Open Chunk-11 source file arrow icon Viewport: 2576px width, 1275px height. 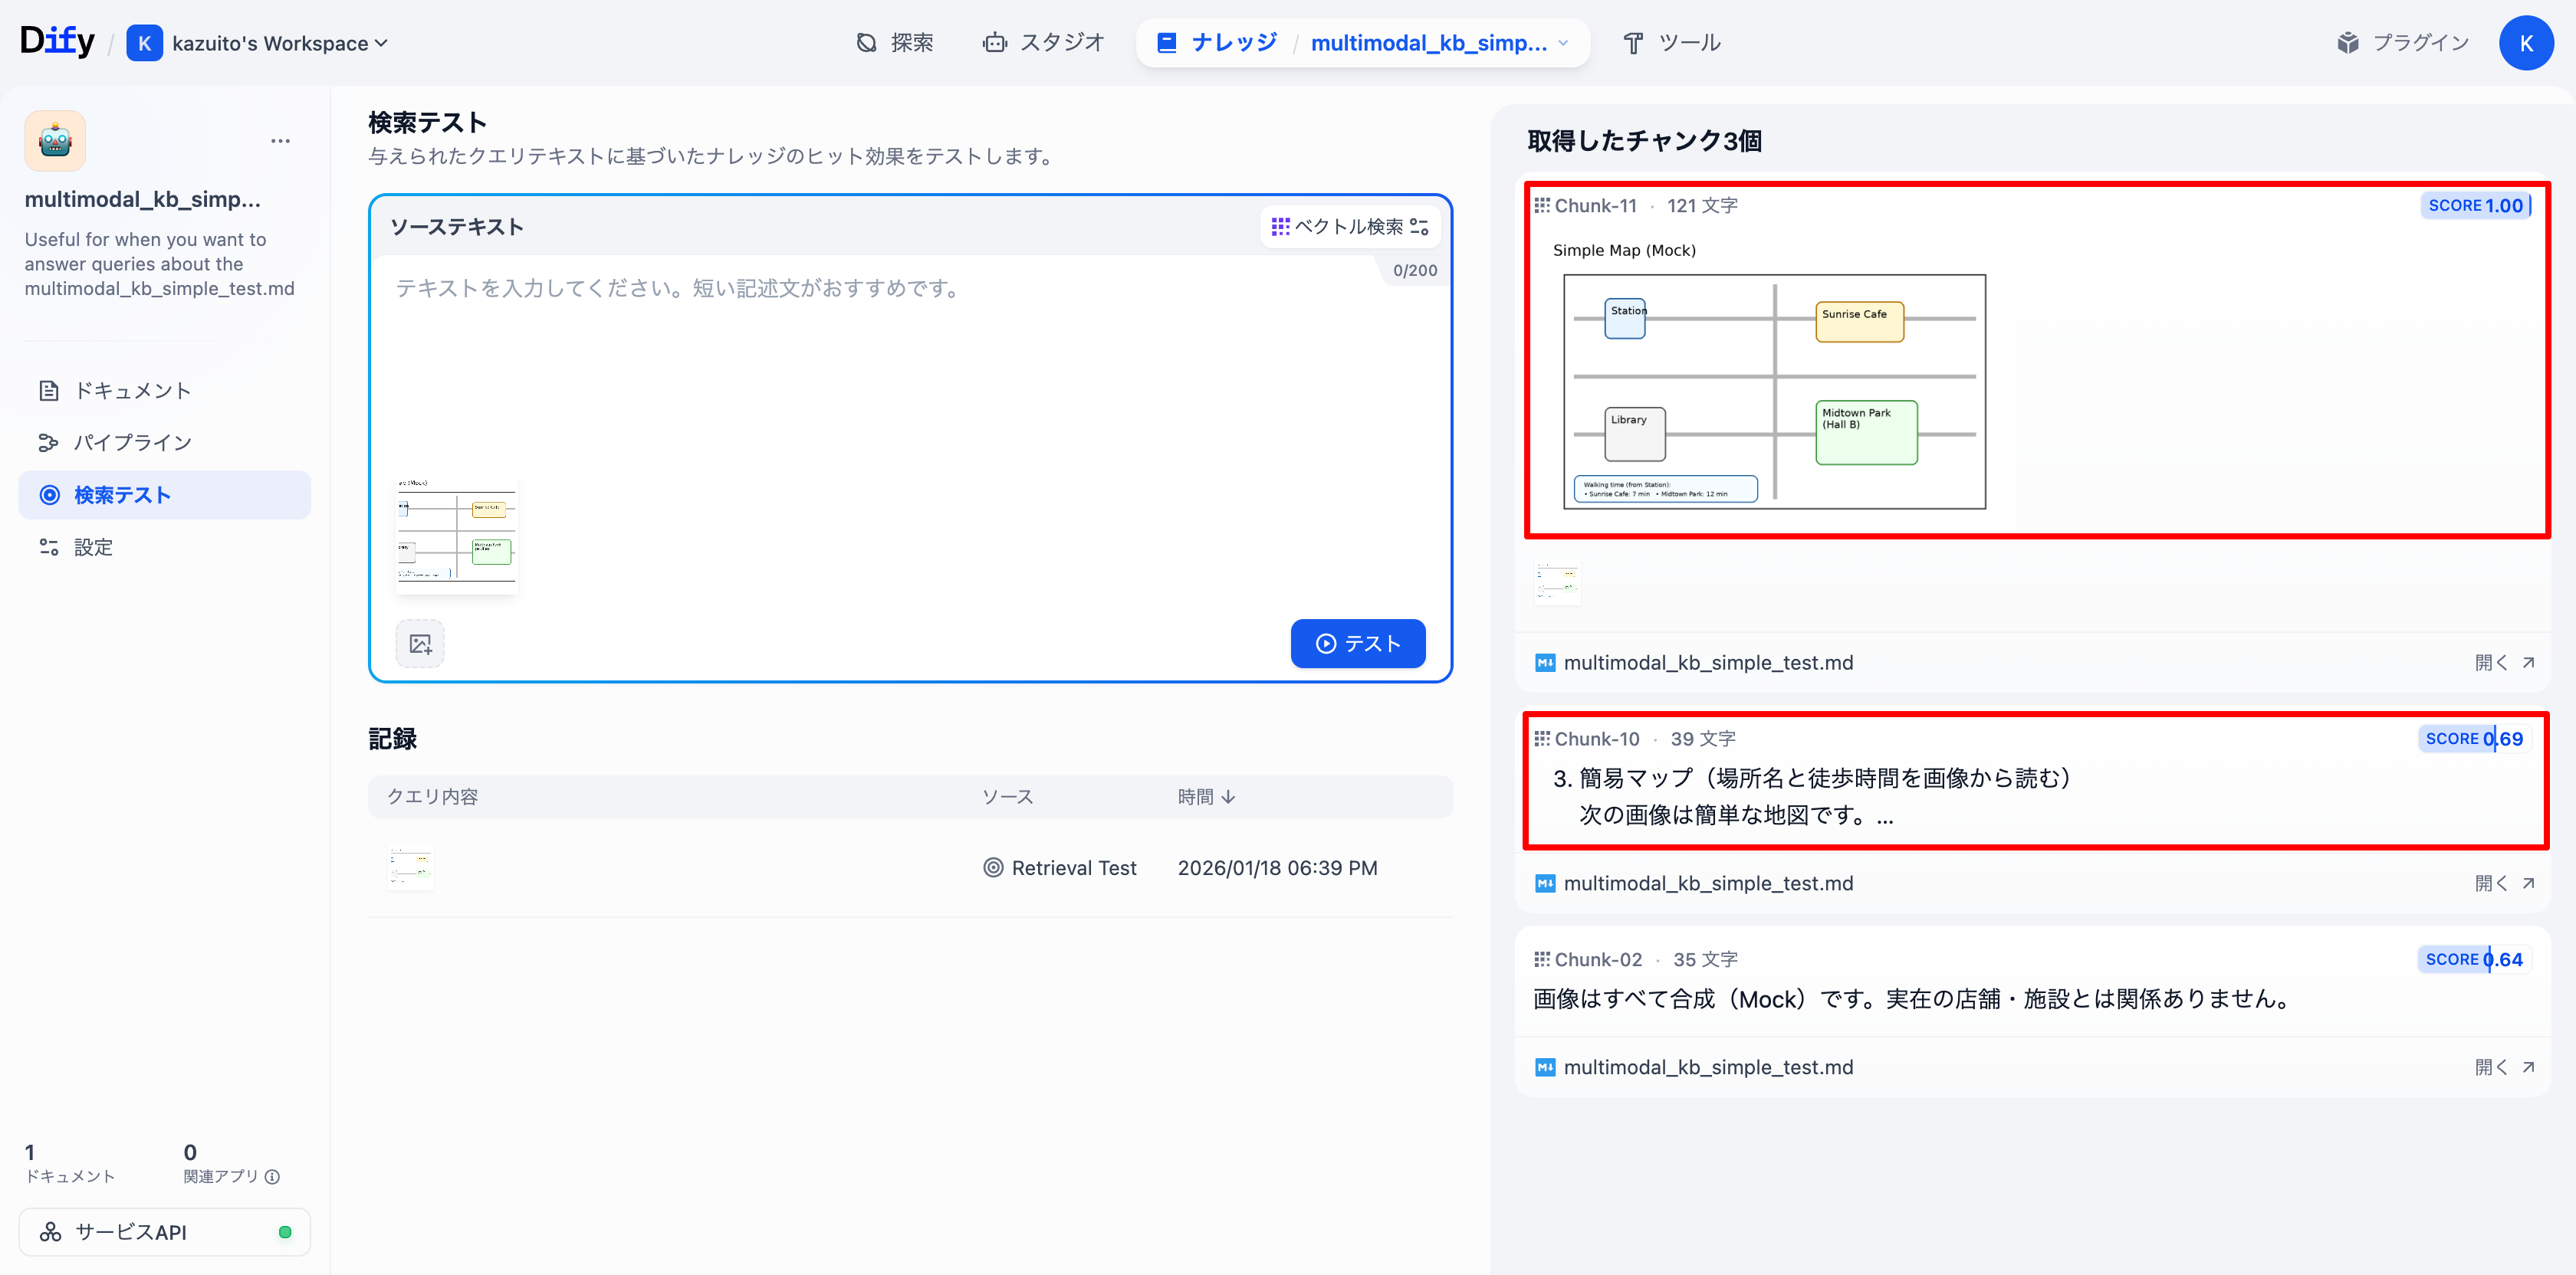click(2528, 663)
